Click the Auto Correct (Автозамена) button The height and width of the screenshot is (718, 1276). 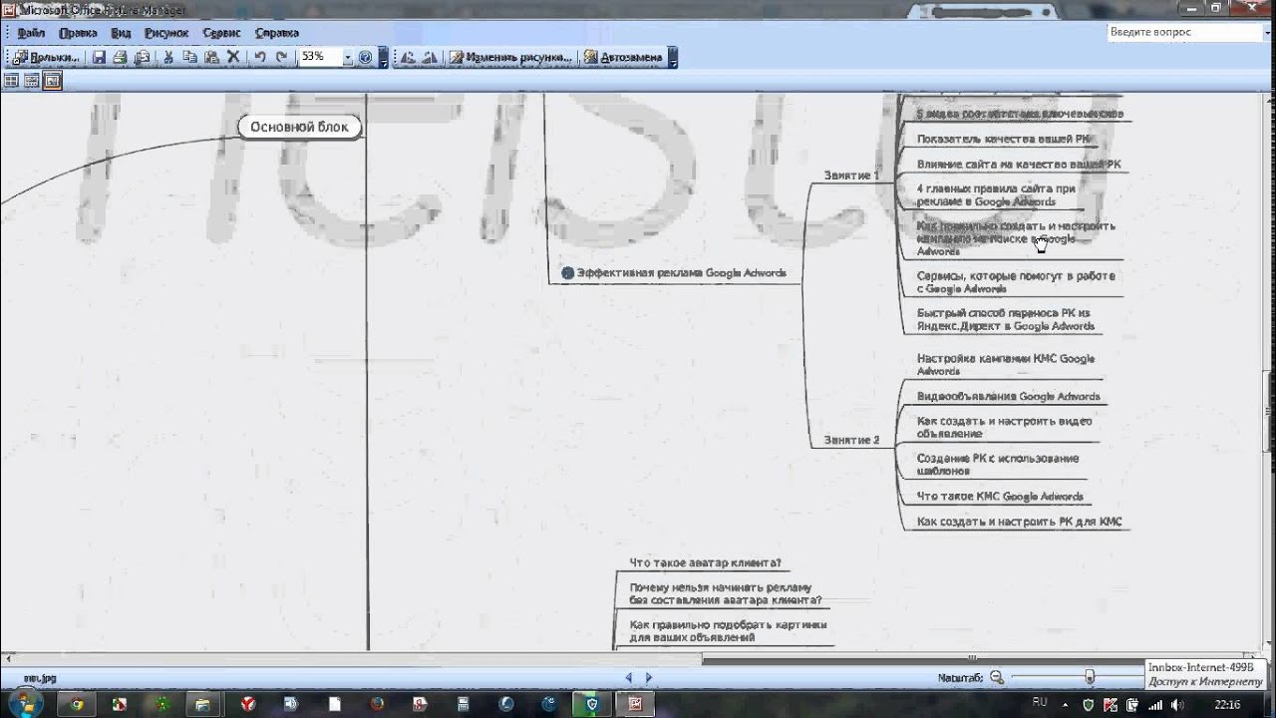tap(622, 58)
